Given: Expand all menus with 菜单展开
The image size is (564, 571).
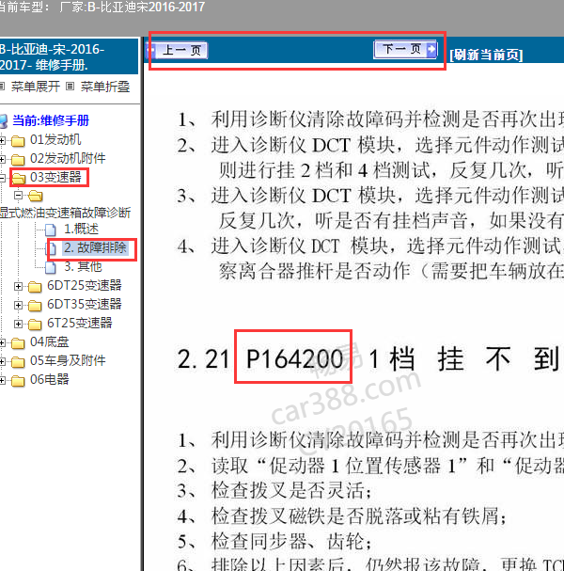Looking at the screenshot, I should pos(36,87).
